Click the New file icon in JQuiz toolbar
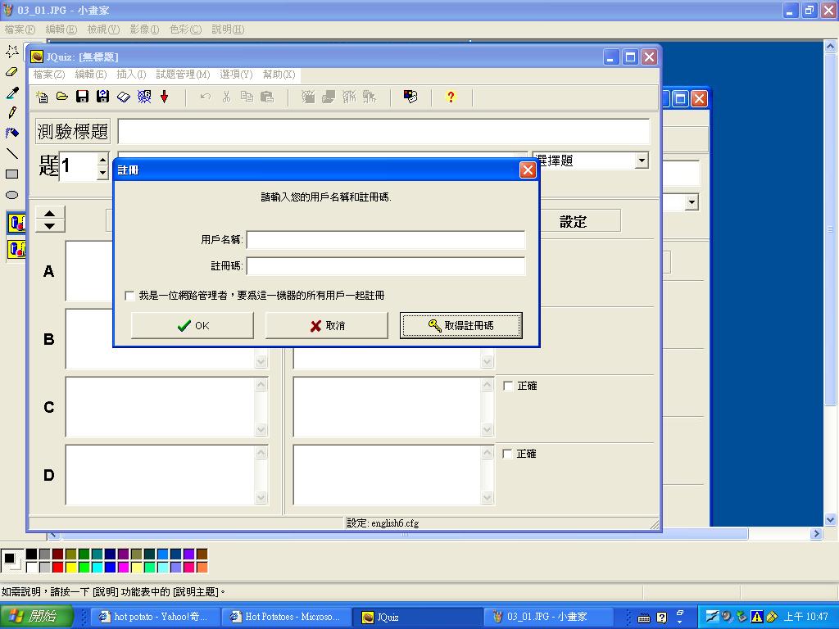Viewport: 839px width, 629px height. point(42,97)
